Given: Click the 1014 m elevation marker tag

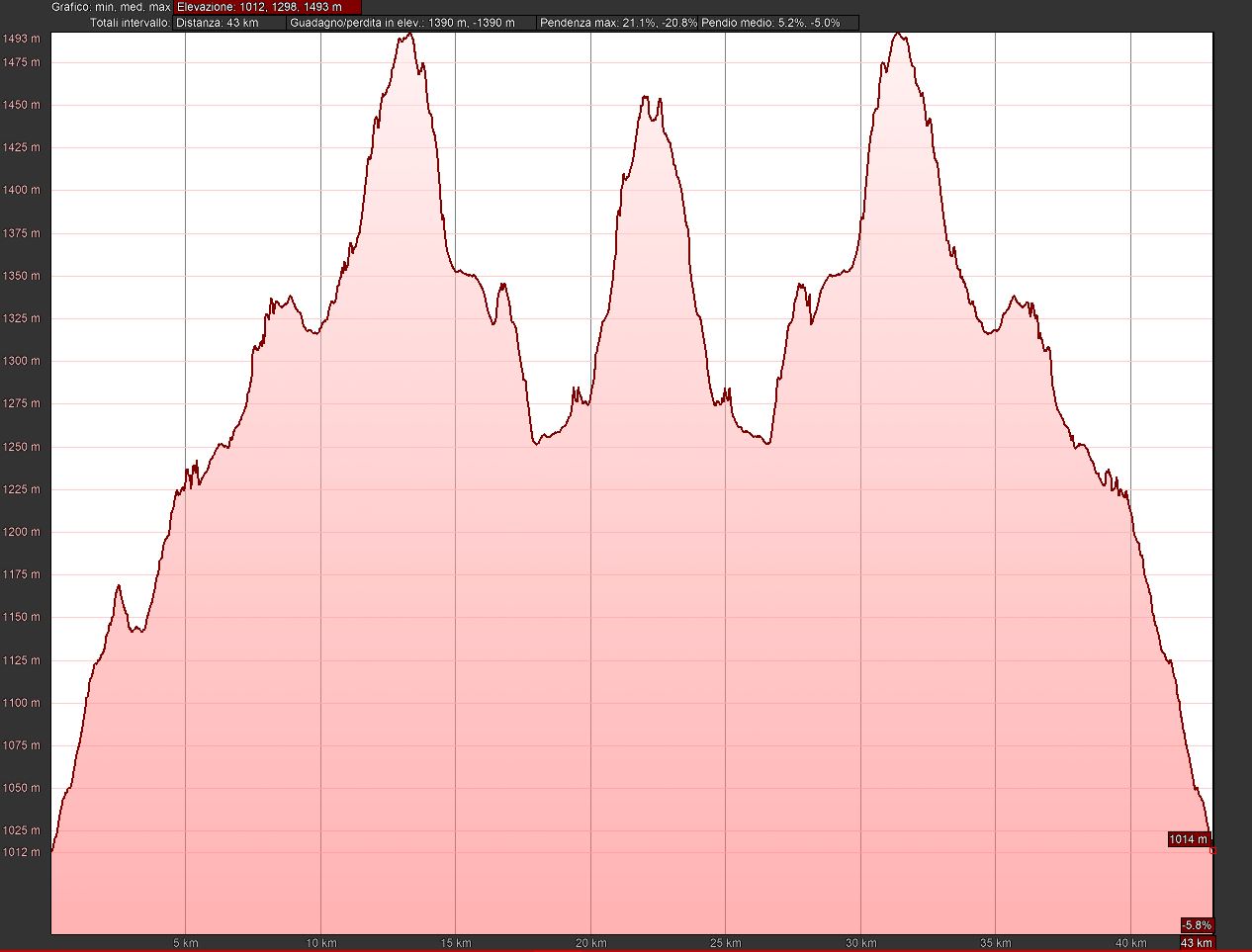Looking at the screenshot, I should [1188, 839].
